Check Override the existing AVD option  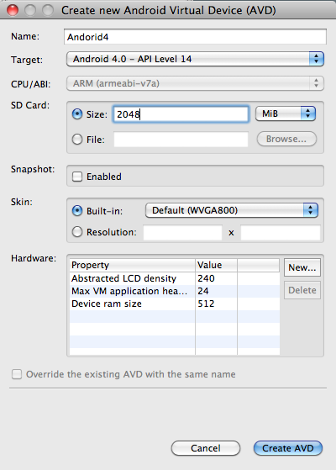coord(17,374)
